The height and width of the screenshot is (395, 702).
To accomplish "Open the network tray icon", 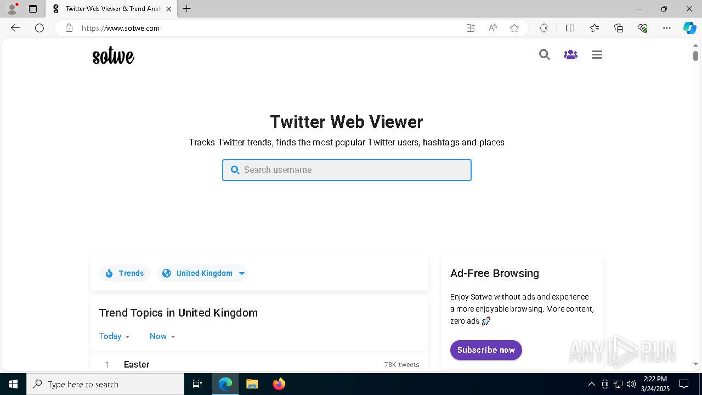I will [618, 384].
